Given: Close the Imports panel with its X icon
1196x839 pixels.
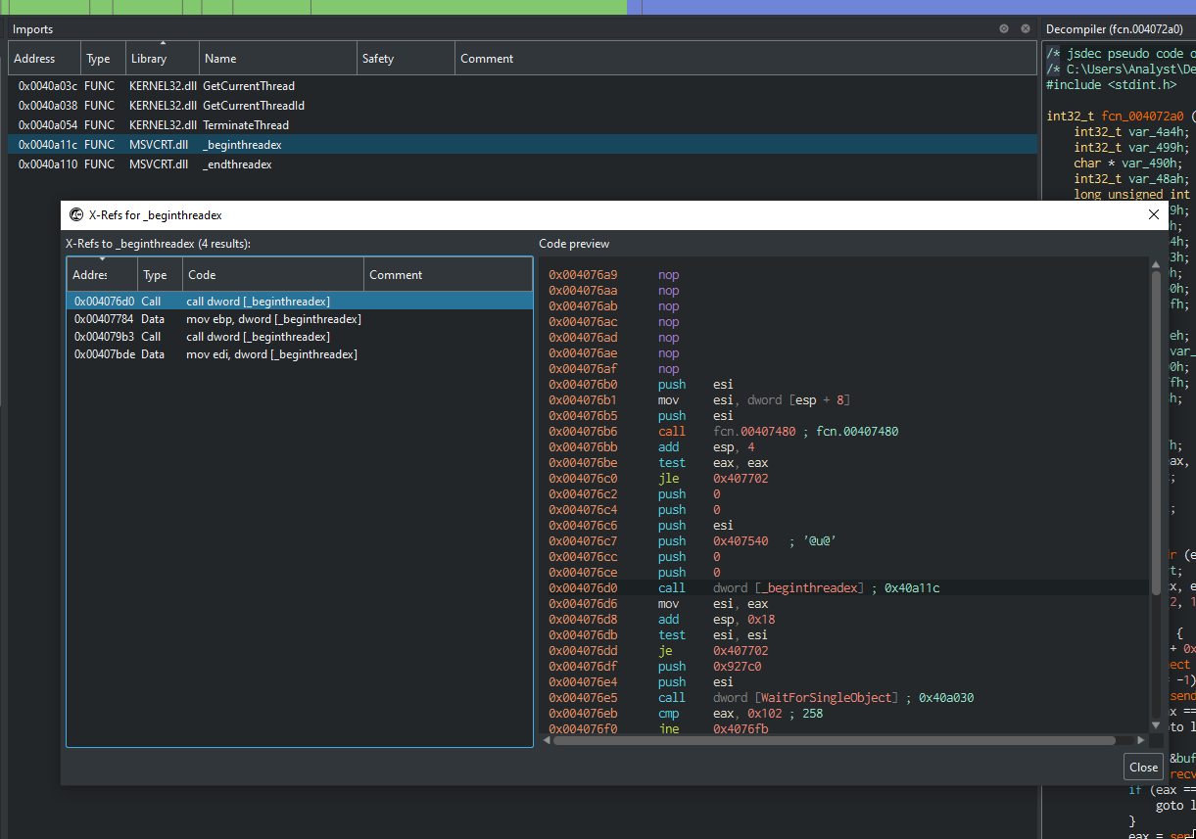Looking at the screenshot, I should [x=1026, y=28].
